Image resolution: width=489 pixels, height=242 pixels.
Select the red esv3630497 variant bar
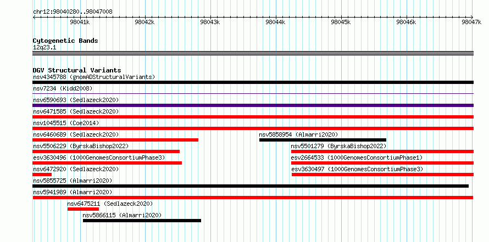point(382,175)
